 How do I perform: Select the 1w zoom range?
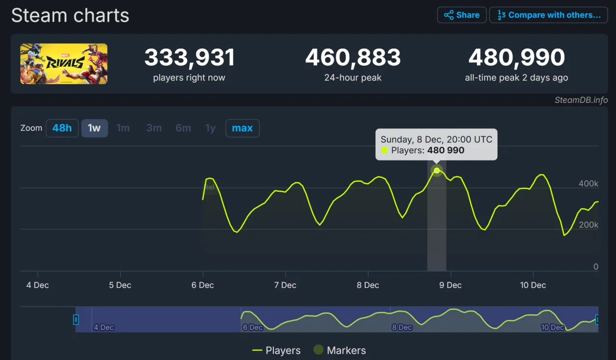(94, 128)
